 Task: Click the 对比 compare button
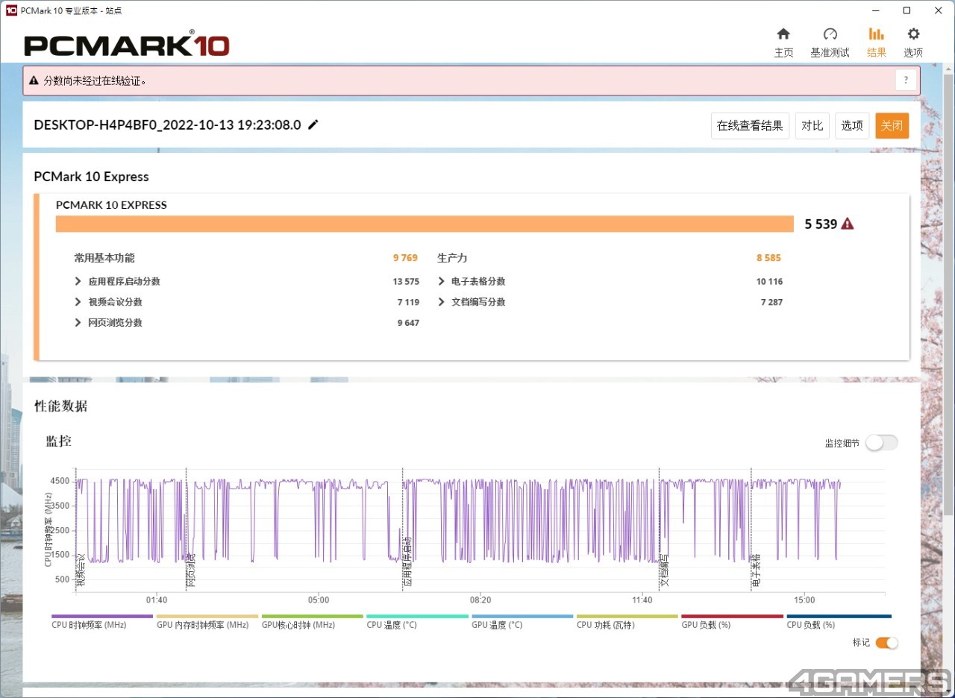(x=812, y=125)
